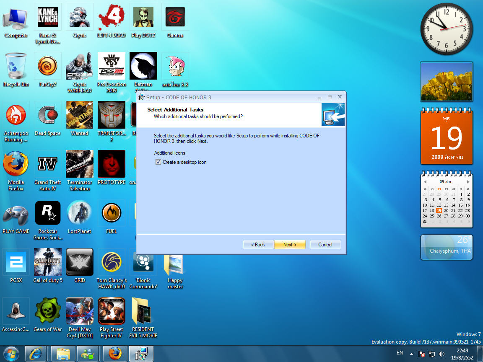Open Firefox from the taskbar
The height and width of the screenshot is (362, 483).
tap(115, 354)
